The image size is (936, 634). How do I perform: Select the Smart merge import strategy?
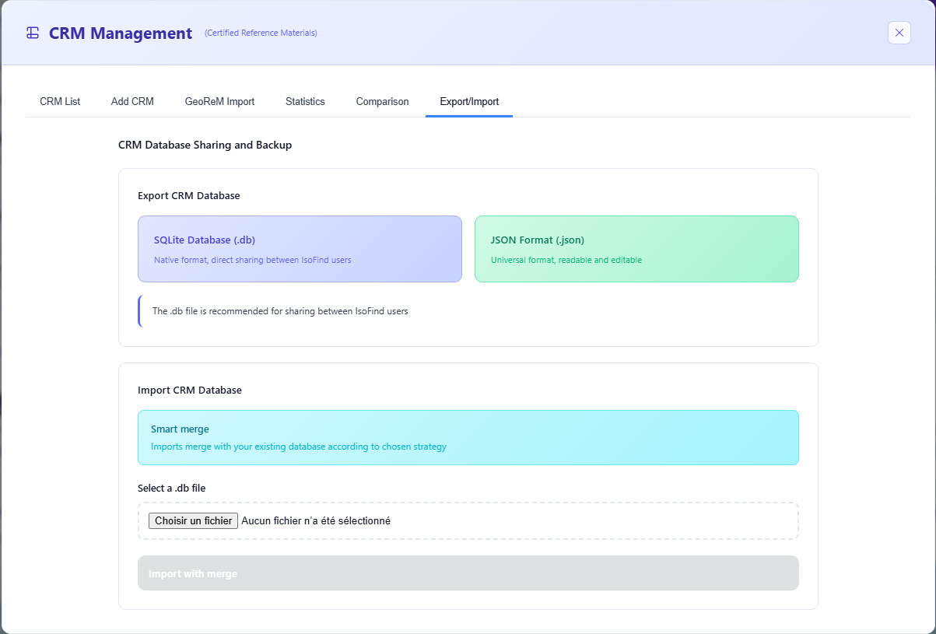[468, 437]
